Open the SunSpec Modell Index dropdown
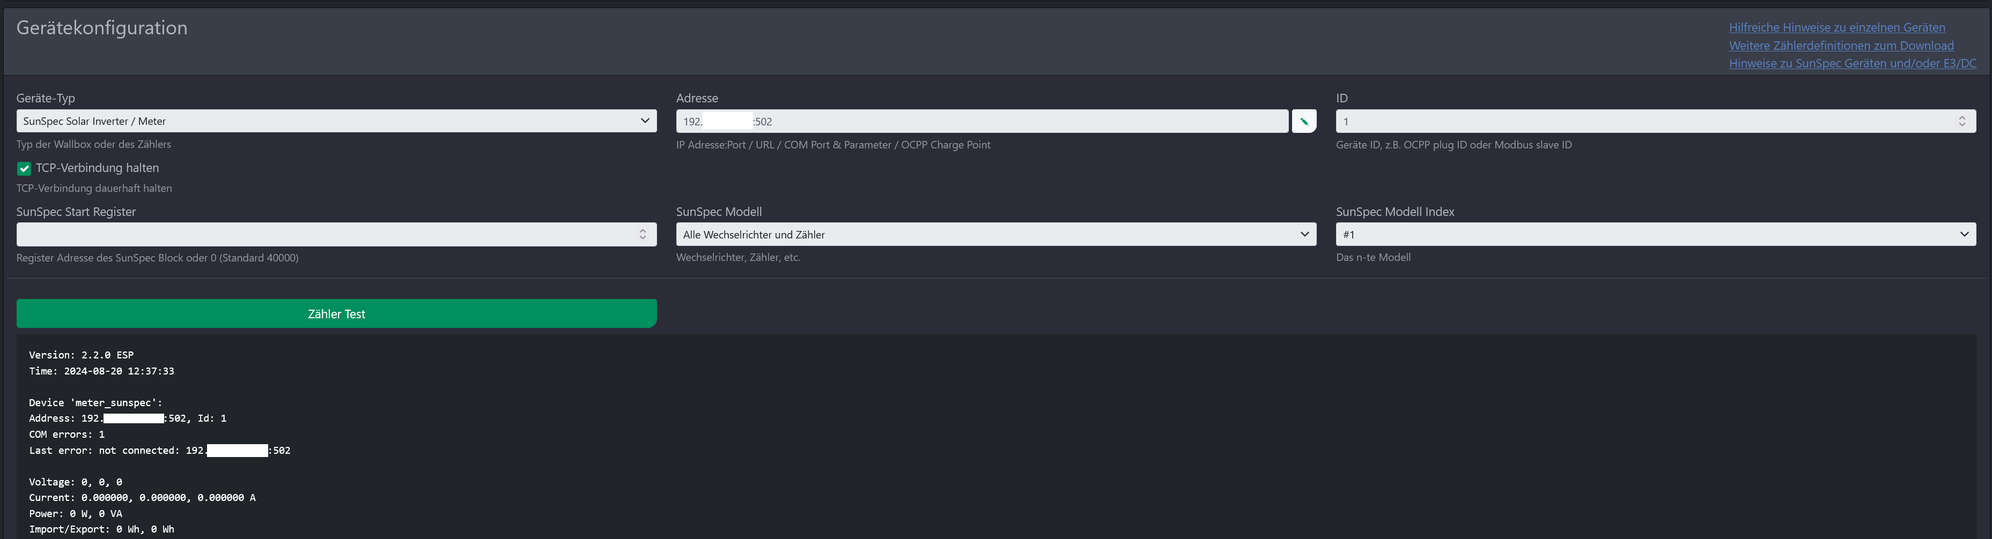The width and height of the screenshot is (1992, 539). [x=1656, y=235]
